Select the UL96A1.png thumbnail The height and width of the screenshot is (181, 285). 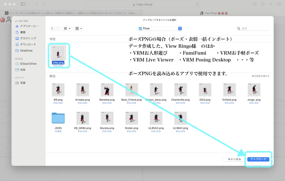click(180, 118)
